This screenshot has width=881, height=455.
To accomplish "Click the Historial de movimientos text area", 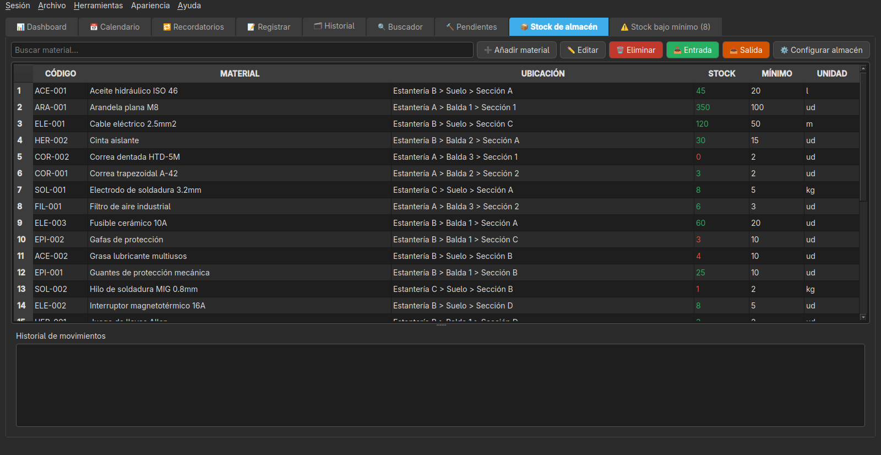I will pos(440,386).
